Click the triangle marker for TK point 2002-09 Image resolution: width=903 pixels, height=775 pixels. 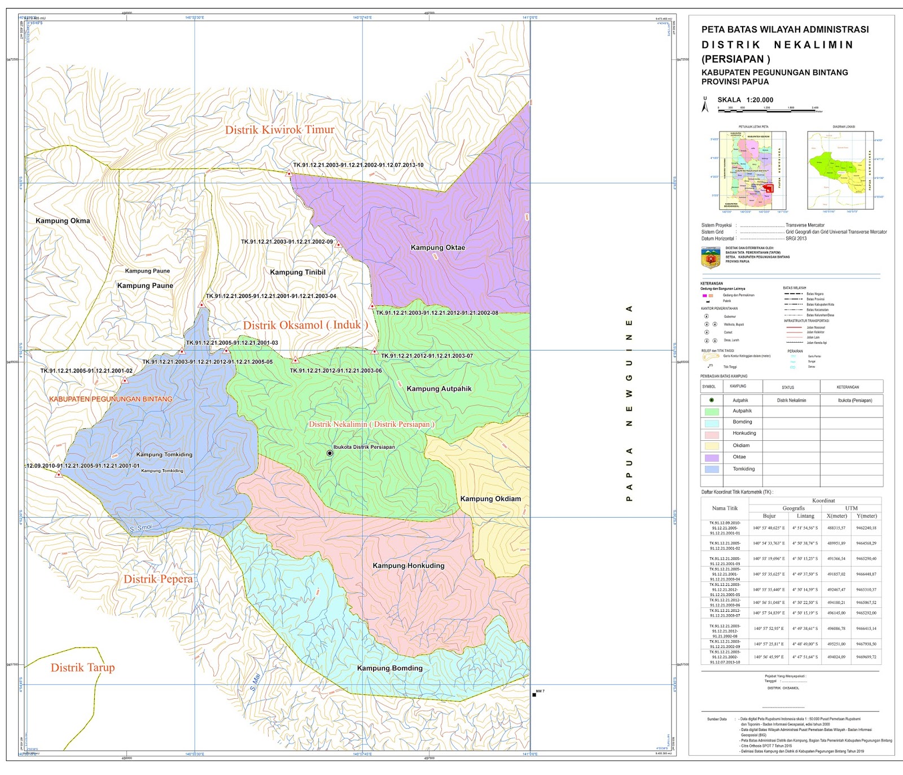[x=338, y=245]
